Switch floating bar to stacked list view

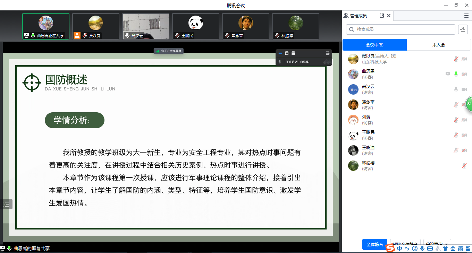tap(293, 53)
